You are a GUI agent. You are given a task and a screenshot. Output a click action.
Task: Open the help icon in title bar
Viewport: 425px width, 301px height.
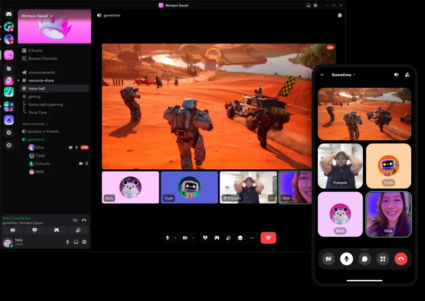point(315,5)
